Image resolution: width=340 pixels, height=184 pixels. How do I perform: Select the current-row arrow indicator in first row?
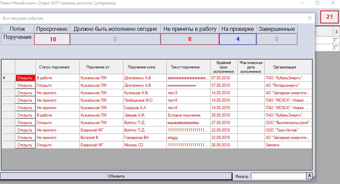pos(4,78)
